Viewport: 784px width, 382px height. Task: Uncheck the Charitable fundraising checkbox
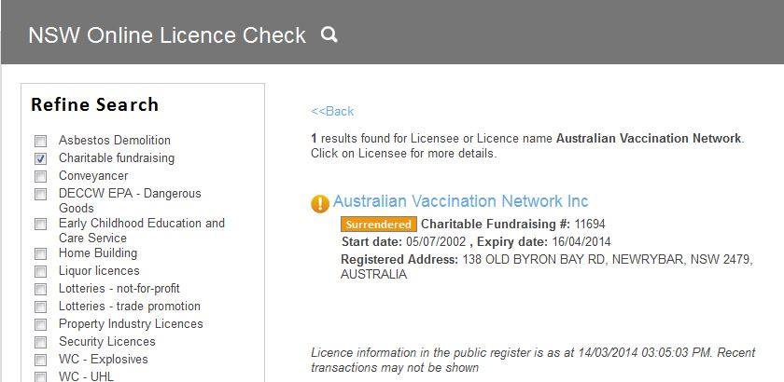[x=40, y=158]
